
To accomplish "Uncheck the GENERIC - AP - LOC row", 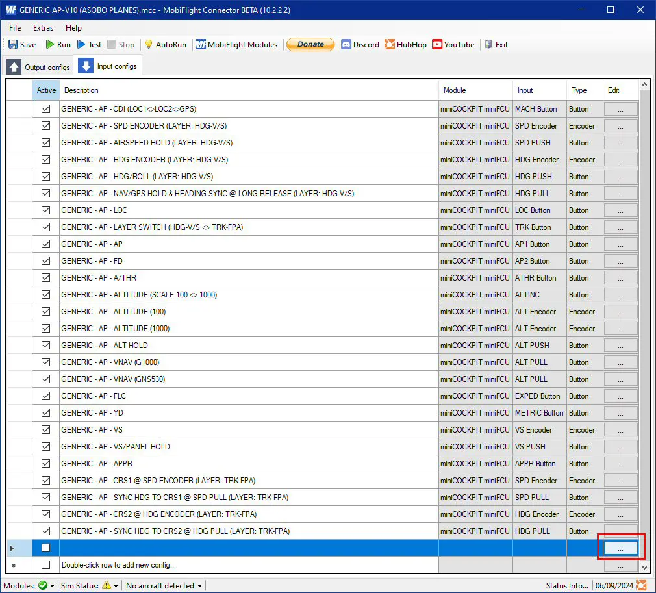I will [x=45, y=210].
